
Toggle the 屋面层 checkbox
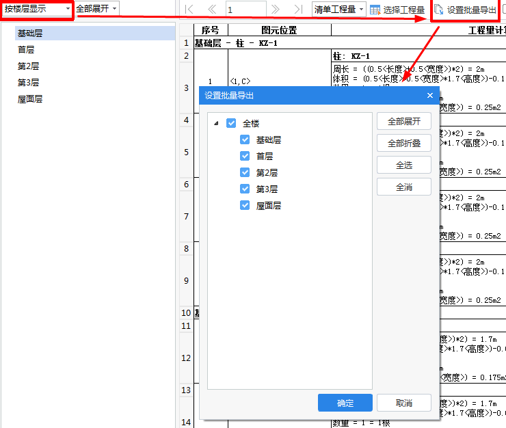click(x=245, y=206)
